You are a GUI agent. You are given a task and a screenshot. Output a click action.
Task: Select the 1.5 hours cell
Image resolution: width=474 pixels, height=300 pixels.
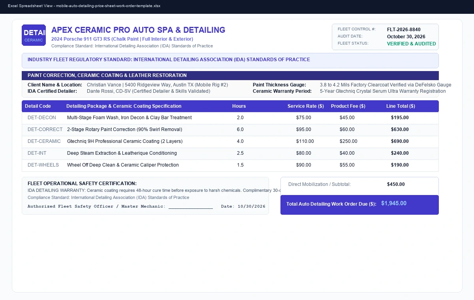click(240, 165)
